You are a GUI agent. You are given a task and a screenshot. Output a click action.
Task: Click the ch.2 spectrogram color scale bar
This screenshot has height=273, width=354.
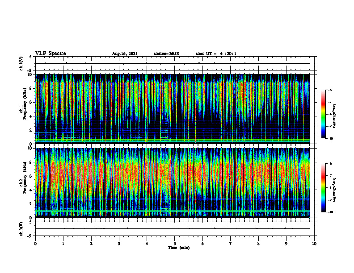323,188
